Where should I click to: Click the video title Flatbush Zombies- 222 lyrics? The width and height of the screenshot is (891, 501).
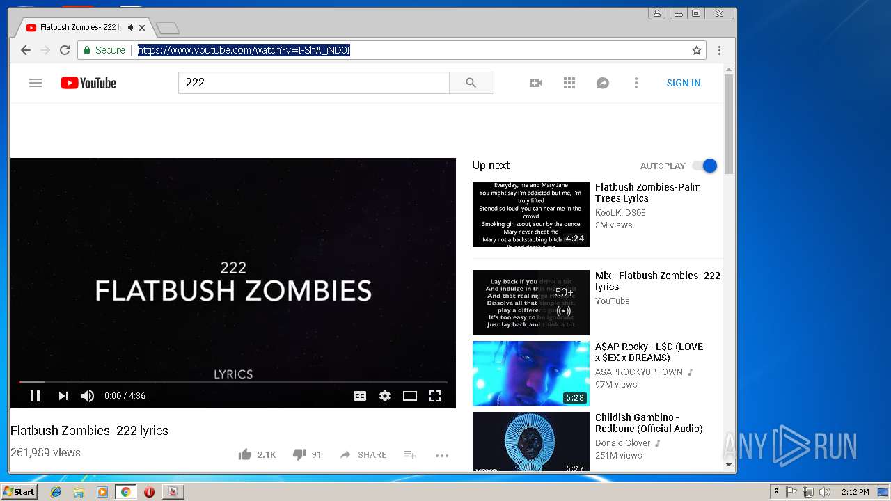pyautogui.click(x=89, y=431)
